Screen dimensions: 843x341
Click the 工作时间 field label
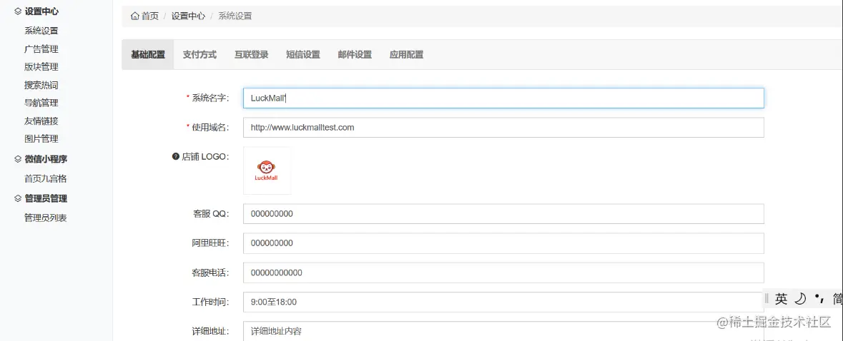tap(210, 302)
